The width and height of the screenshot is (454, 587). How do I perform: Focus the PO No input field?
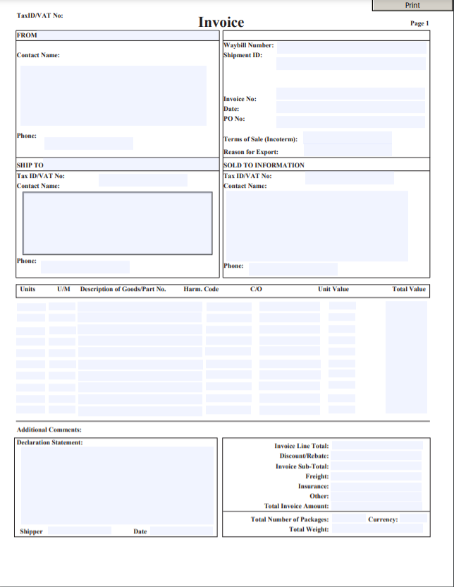[x=350, y=121]
